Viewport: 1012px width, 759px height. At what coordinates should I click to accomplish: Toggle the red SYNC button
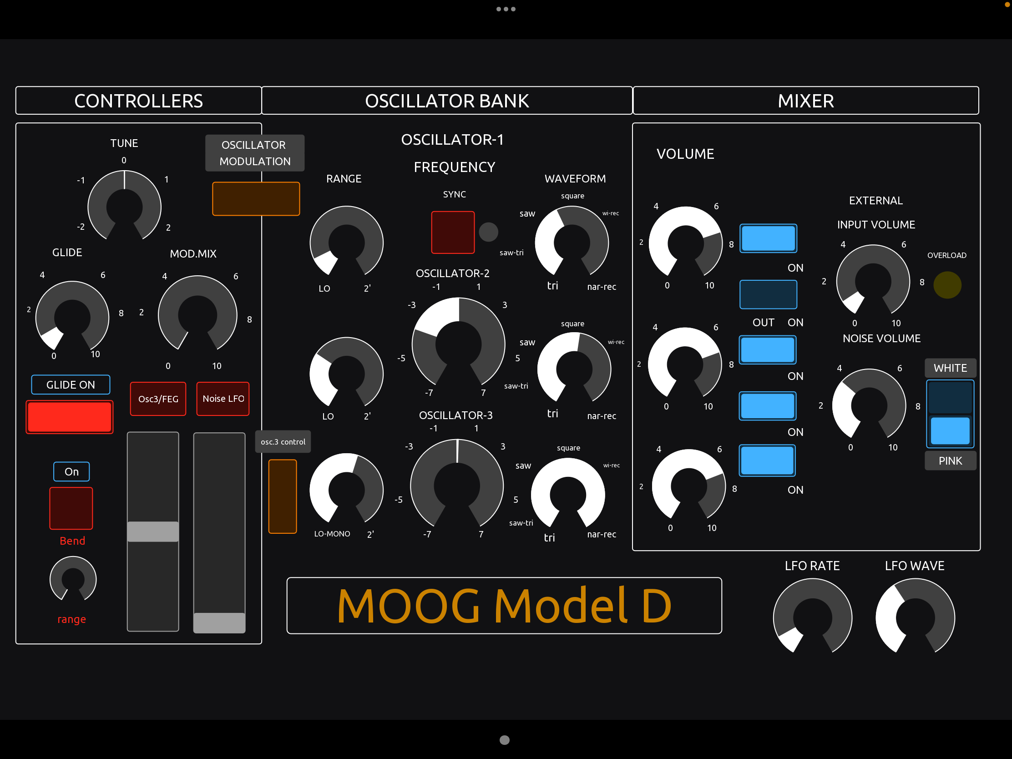coord(453,232)
